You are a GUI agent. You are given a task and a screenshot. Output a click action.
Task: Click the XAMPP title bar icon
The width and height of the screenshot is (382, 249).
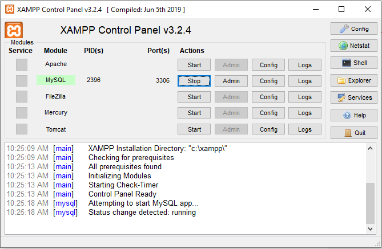click(x=10, y=9)
